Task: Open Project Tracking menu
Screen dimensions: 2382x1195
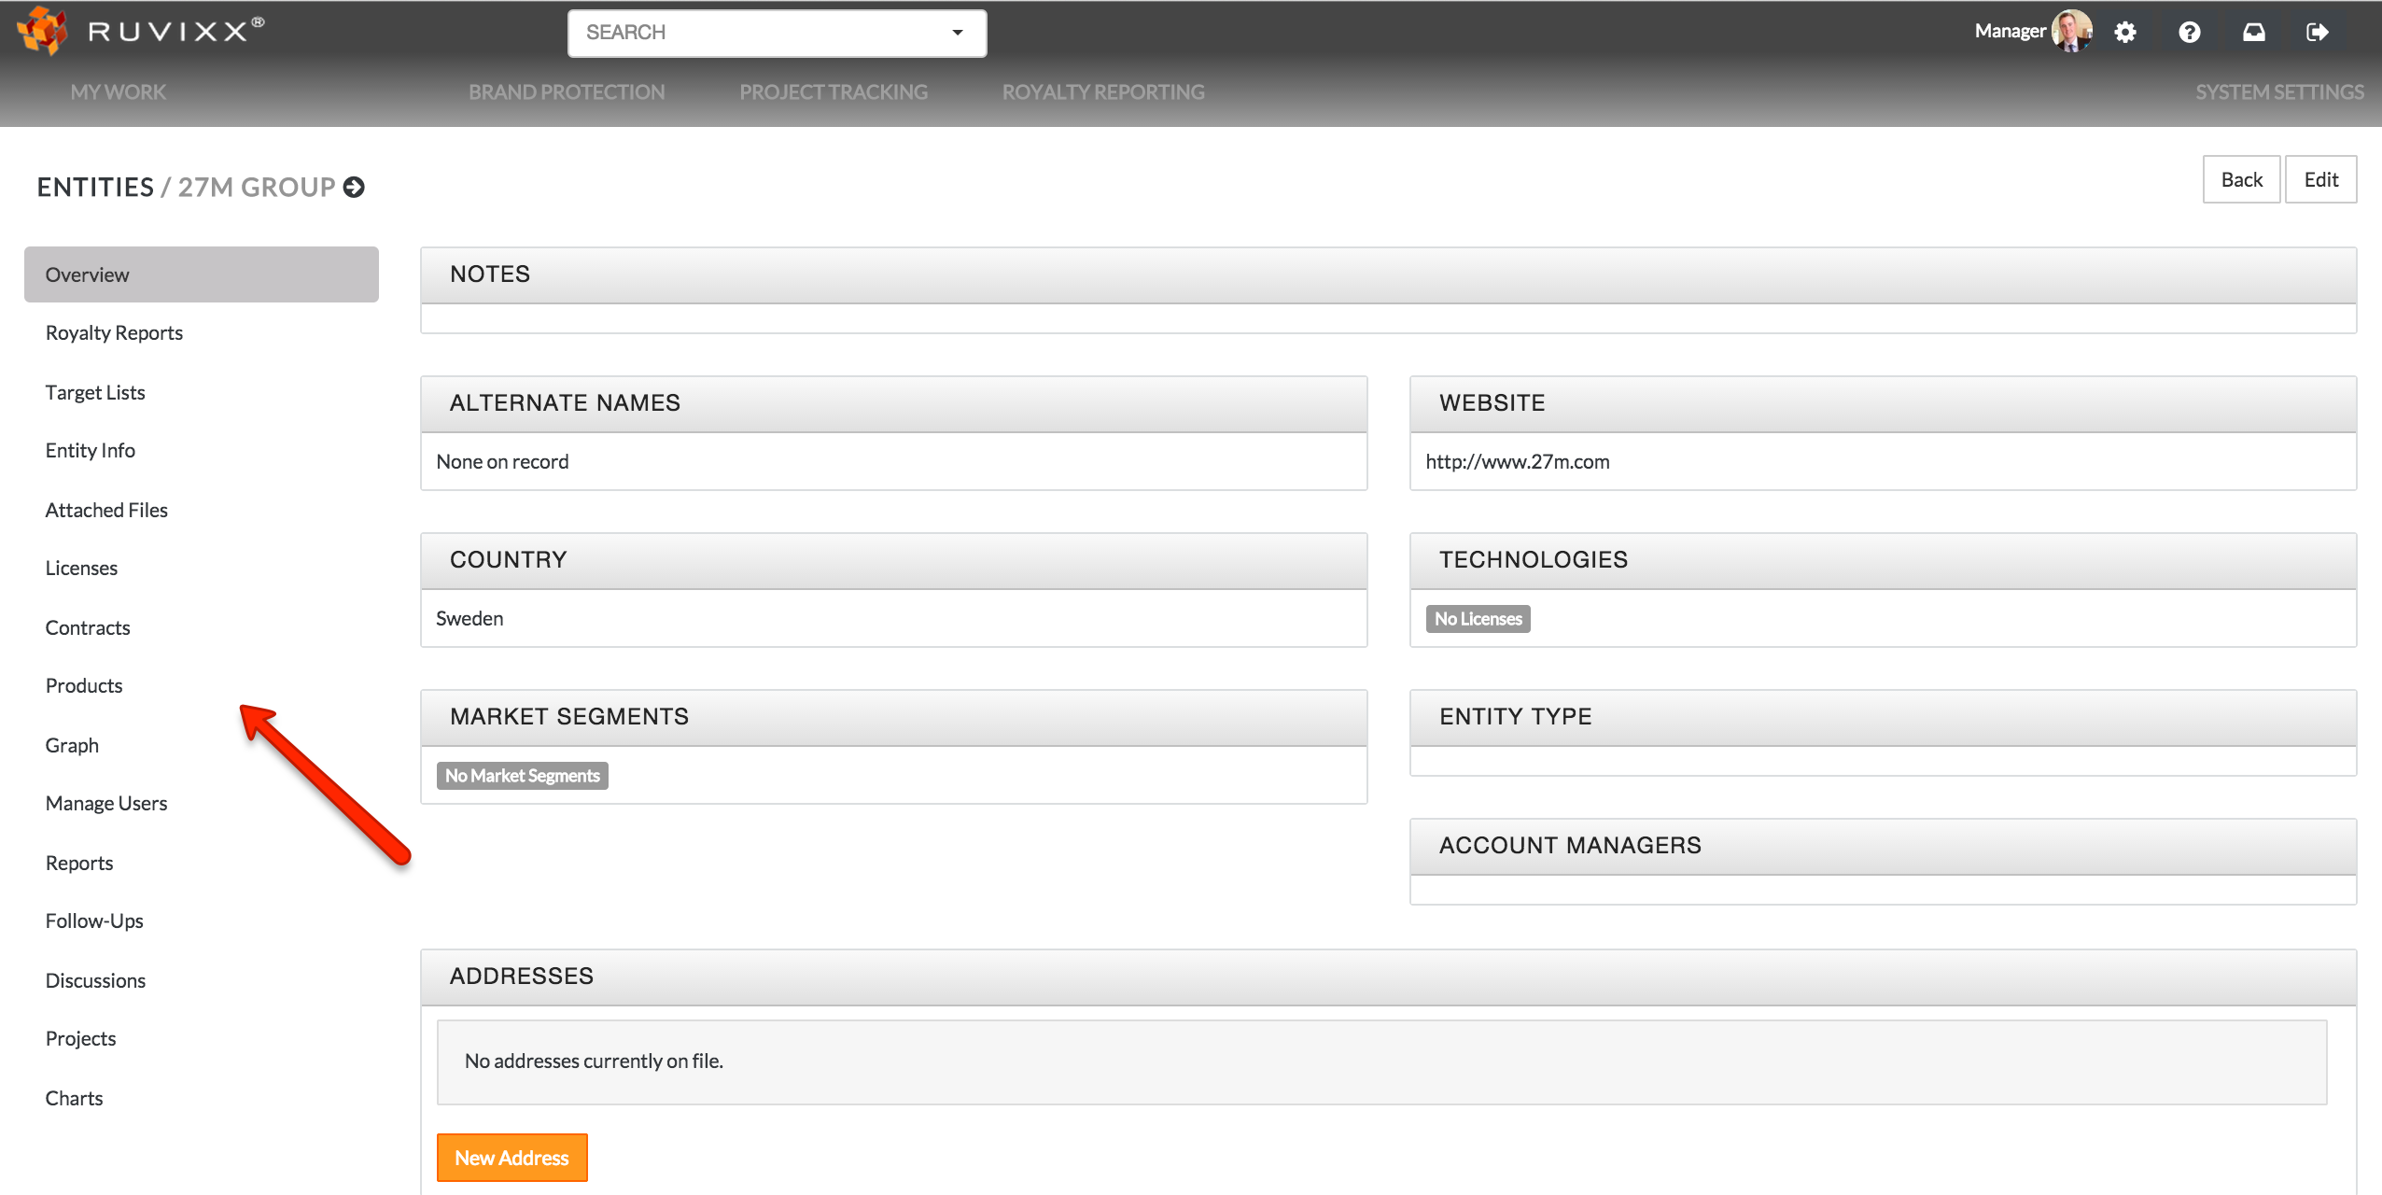Action: 834,92
